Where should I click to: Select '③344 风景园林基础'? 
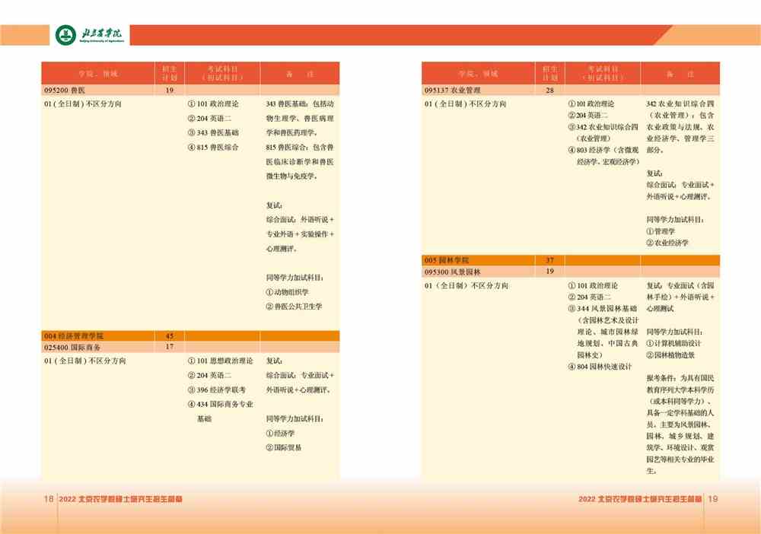[x=603, y=309]
